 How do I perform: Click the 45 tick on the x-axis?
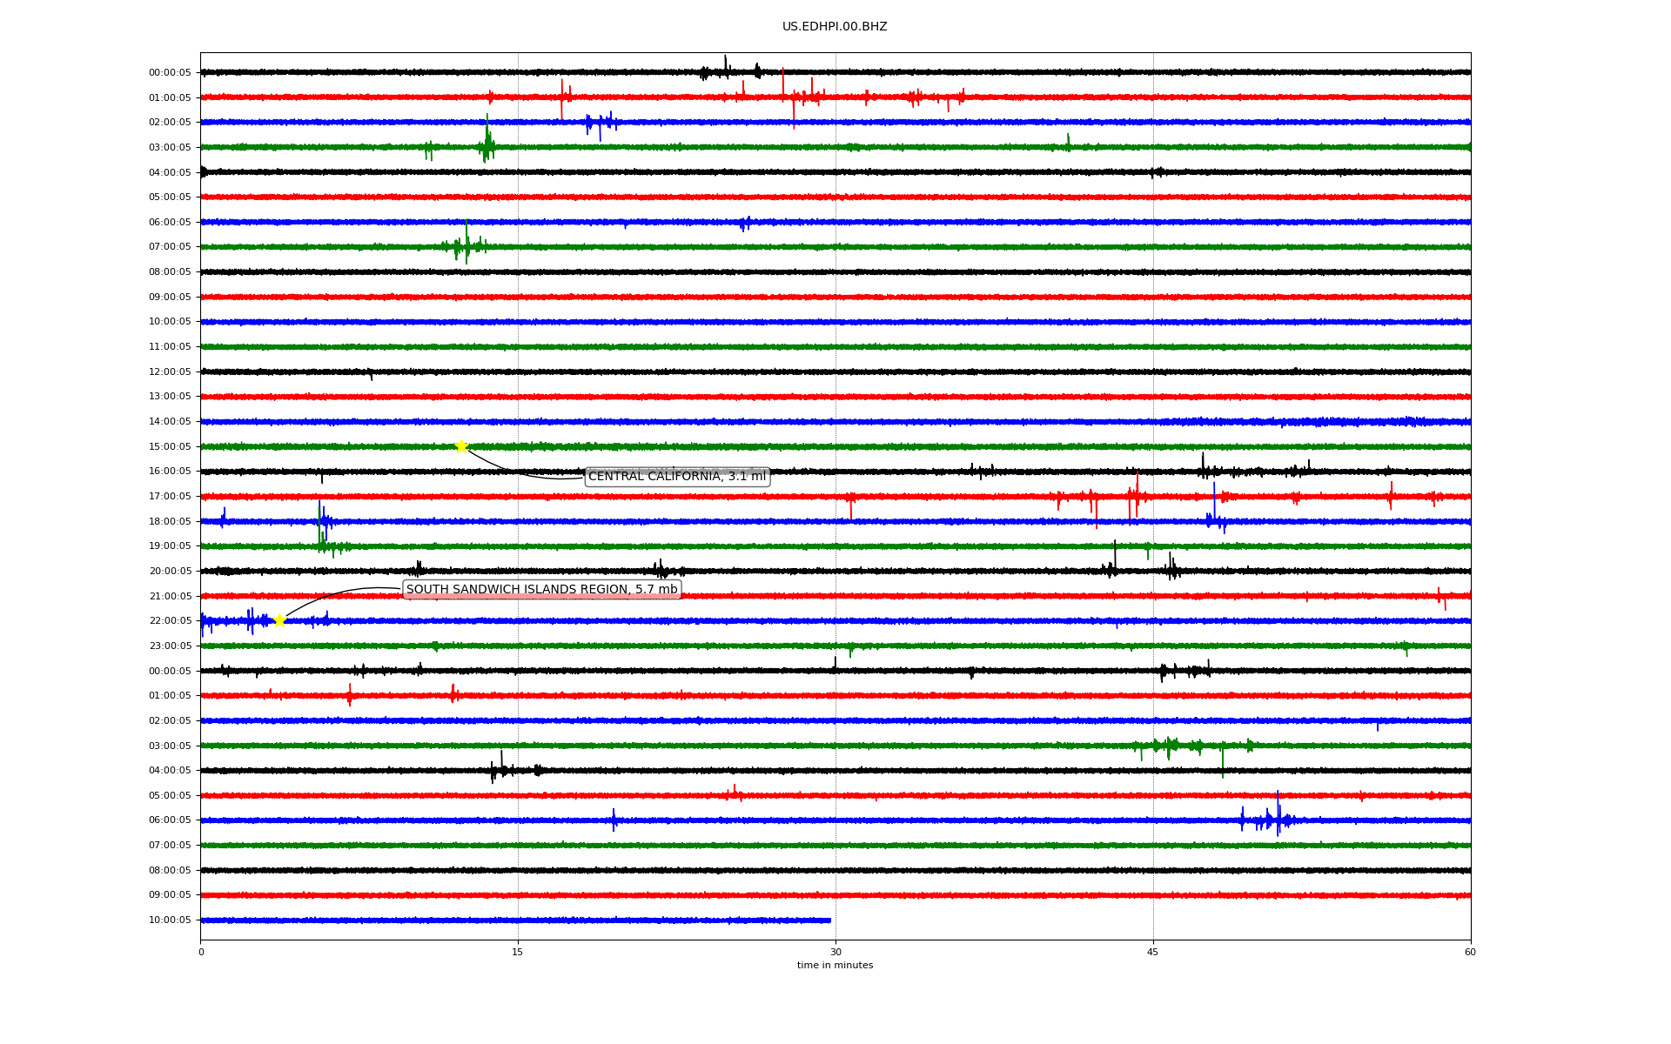[1153, 952]
